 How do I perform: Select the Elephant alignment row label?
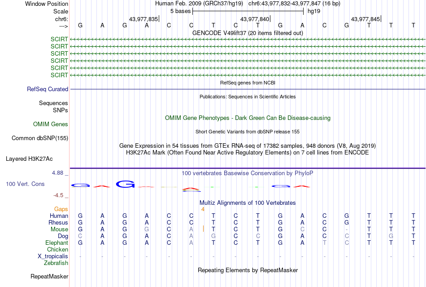click(x=57, y=243)
